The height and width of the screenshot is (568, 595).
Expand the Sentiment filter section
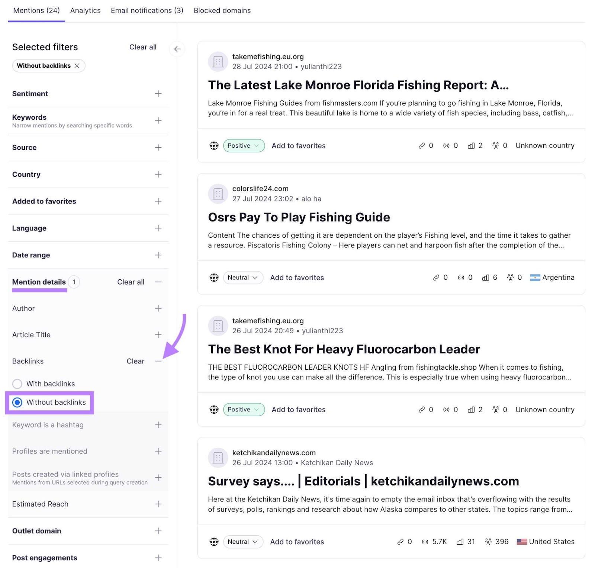tap(158, 94)
